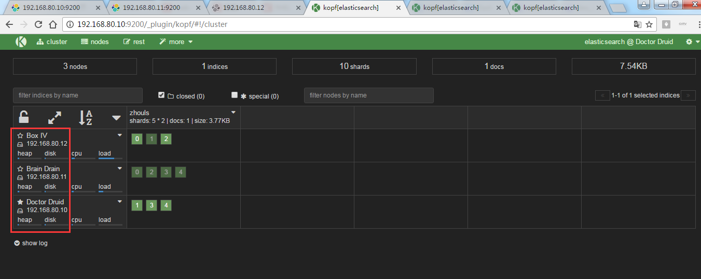Go to next page of indices

click(688, 95)
